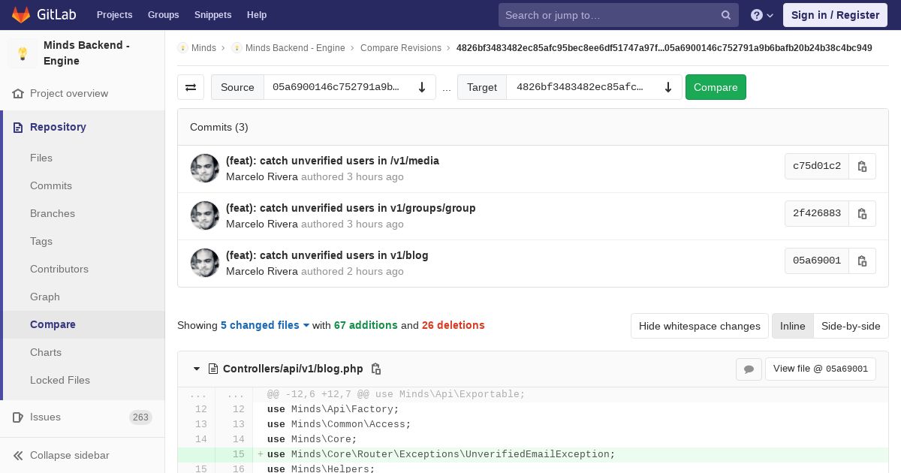Open Commits in the repository sidebar
Image resolution: width=901 pixels, height=473 pixels.
pyautogui.click(x=51, y=185)
